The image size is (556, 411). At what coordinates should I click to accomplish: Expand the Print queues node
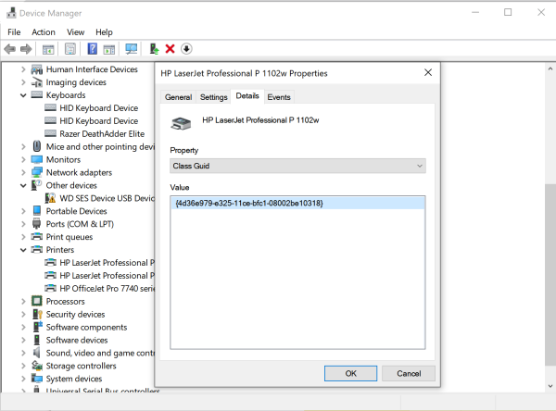[x=23, y=237]
